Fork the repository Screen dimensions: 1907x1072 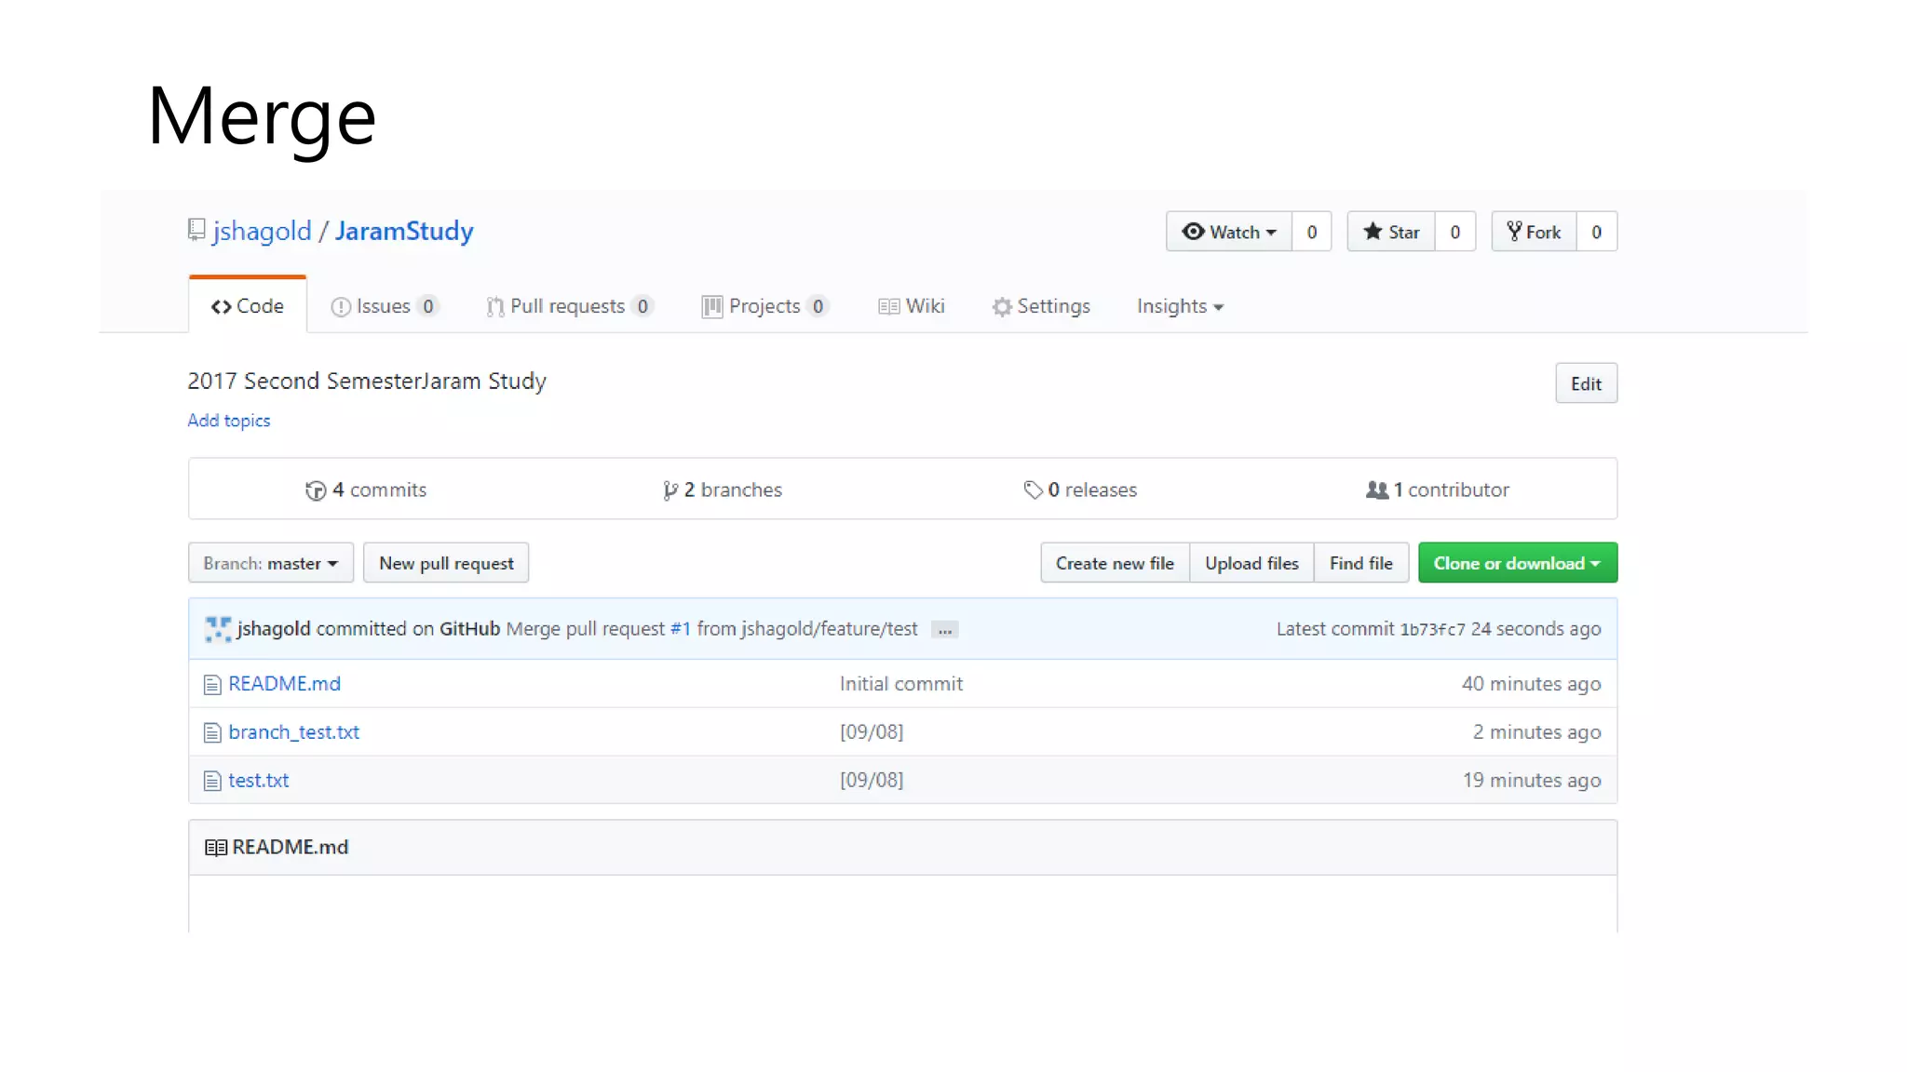pos(1534,232)
